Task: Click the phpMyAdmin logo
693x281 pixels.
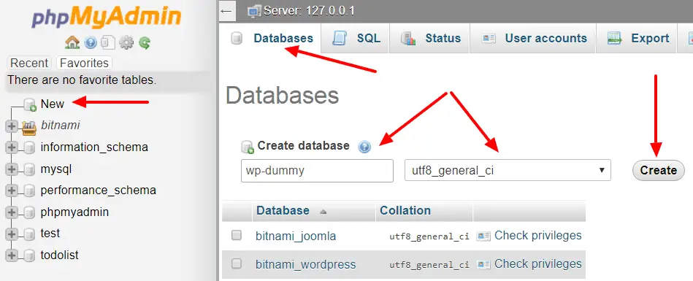Action: click(106, 18)
